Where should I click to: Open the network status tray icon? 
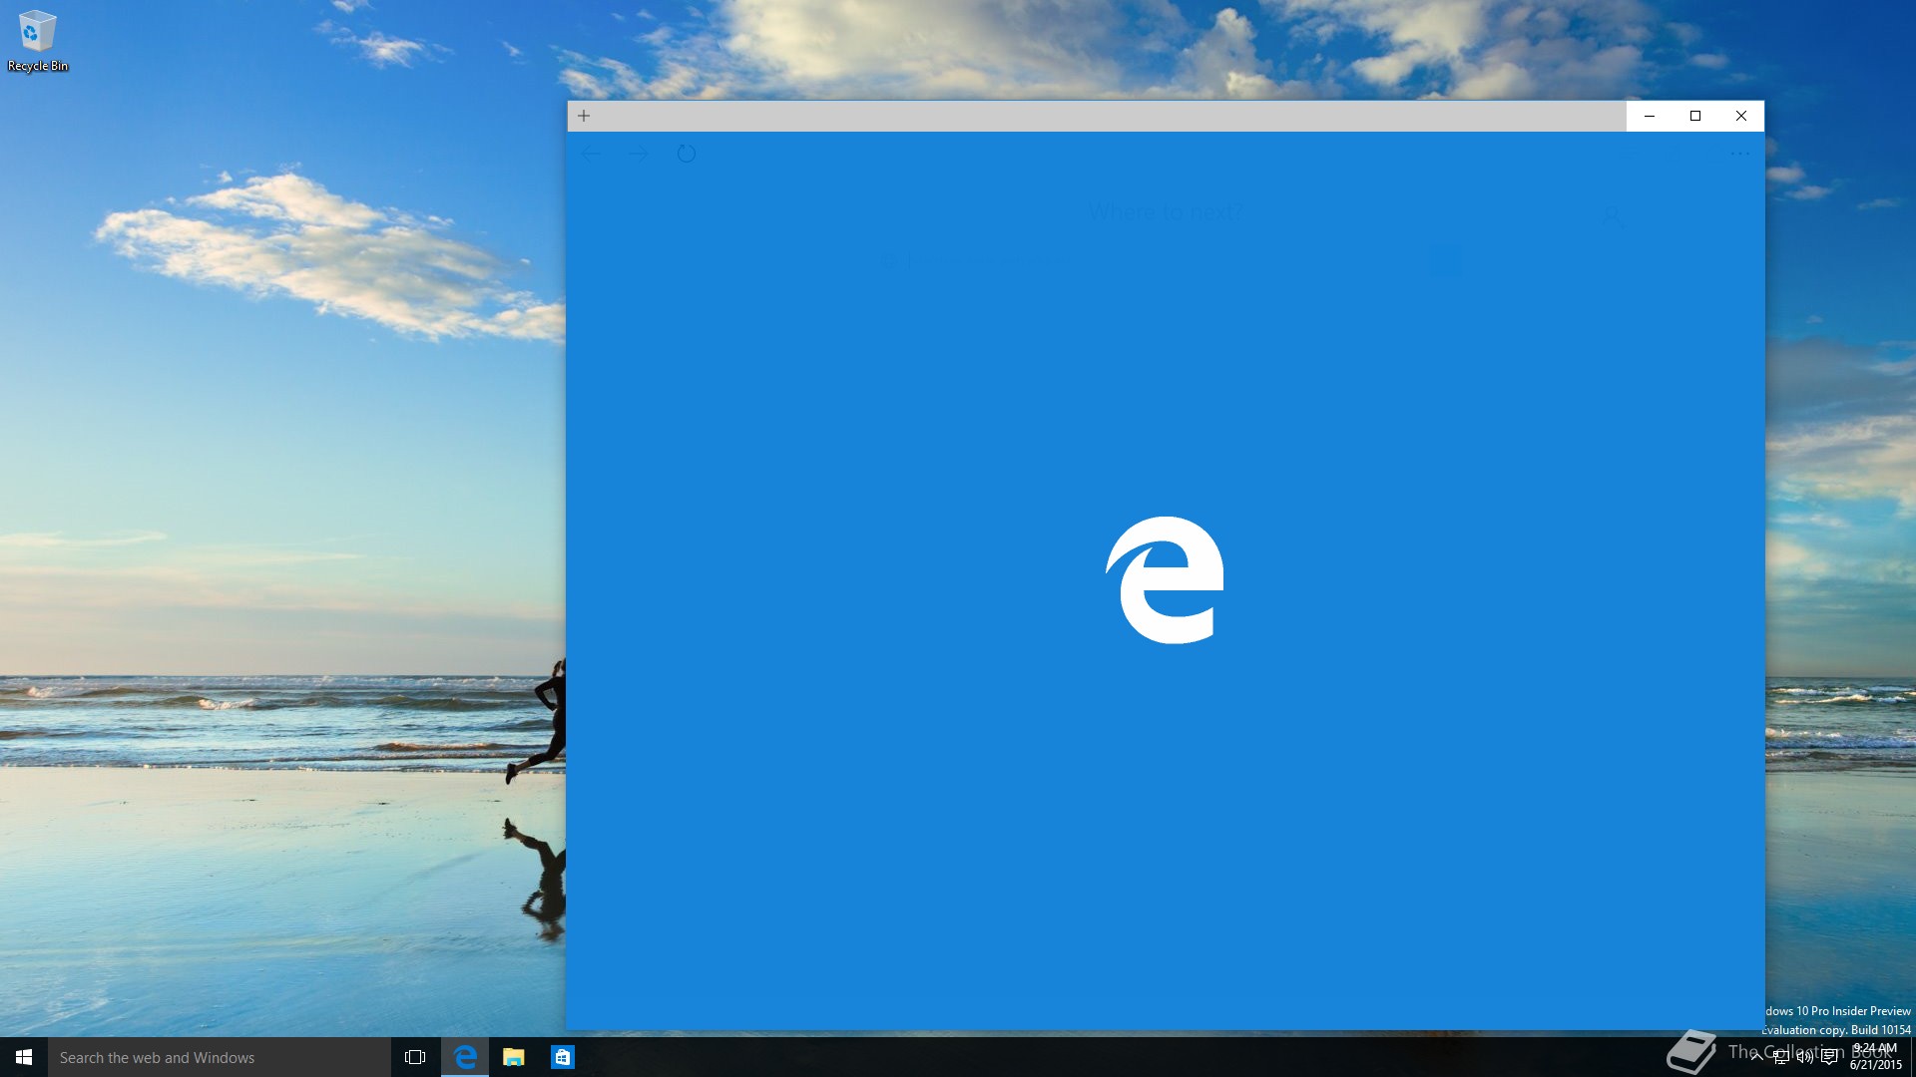point(1780,1057)
